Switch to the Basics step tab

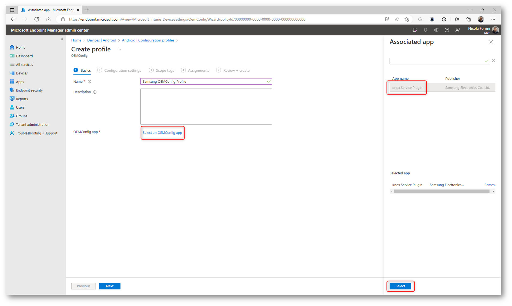(82, 70)
